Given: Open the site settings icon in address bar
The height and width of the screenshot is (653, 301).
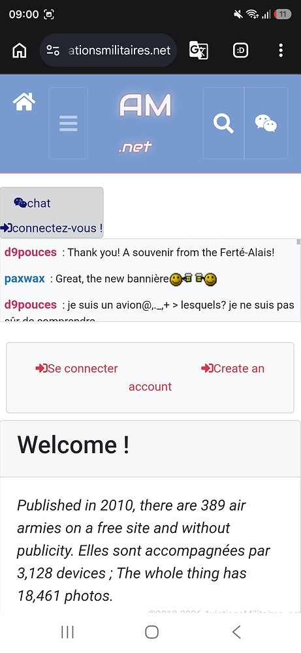Looking at the screenshot, I should [x=53, y=51].
